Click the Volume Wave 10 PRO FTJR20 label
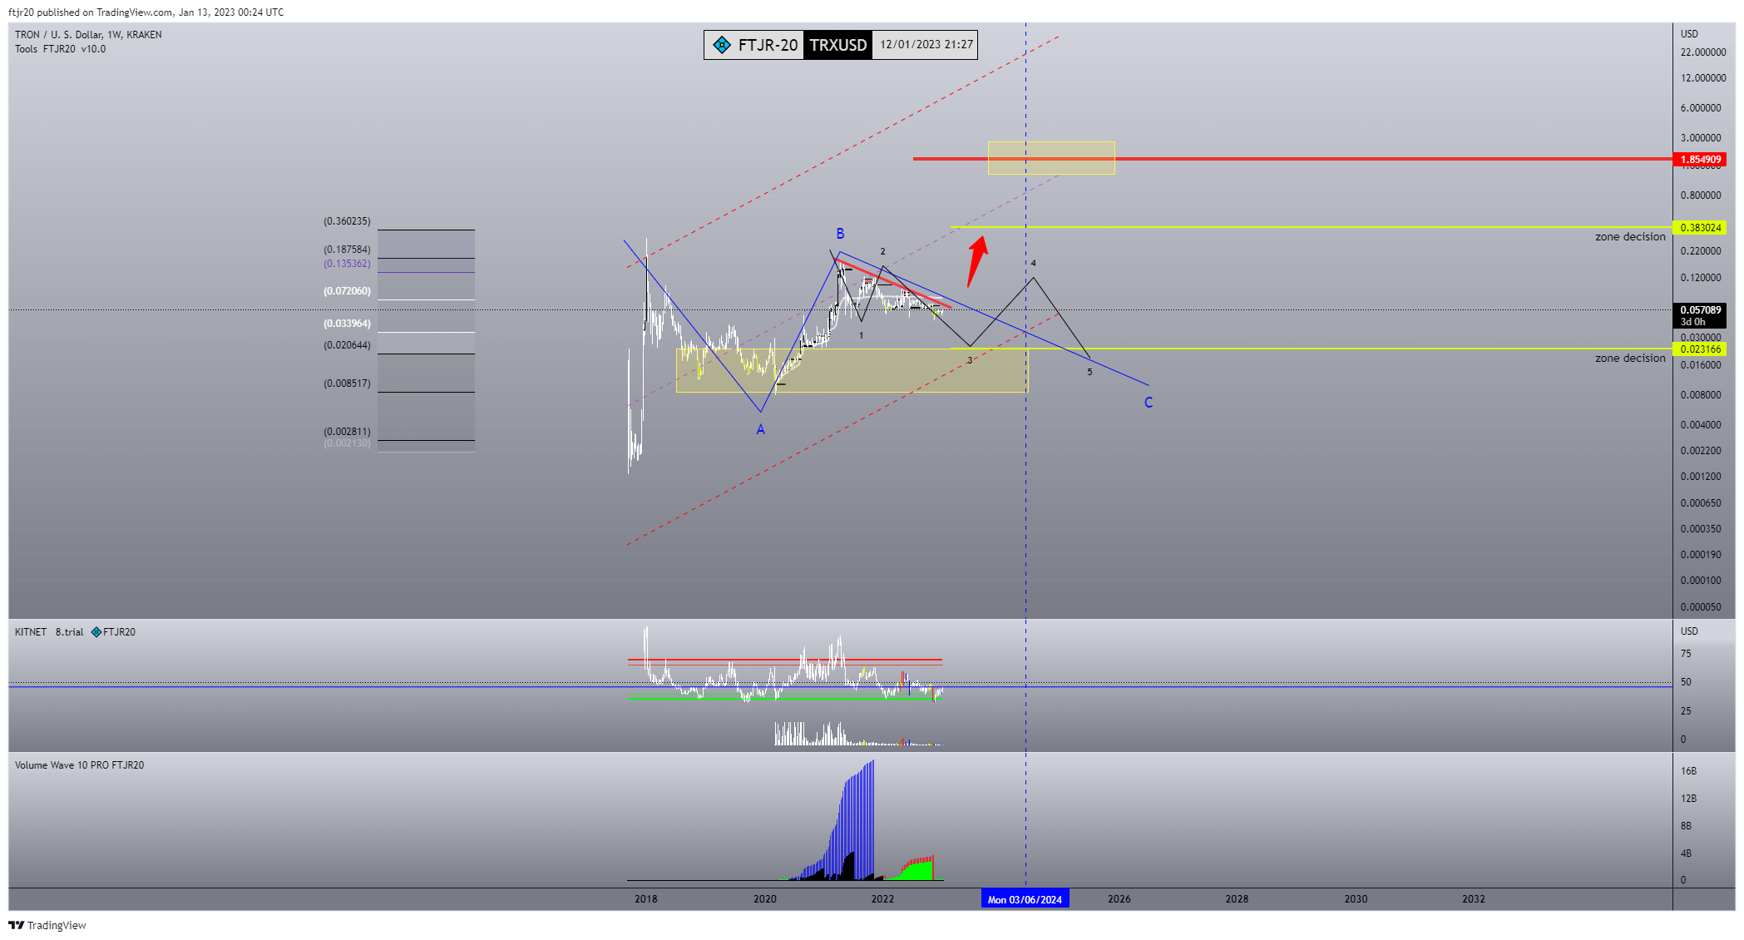Screen dimensions: 1744x940 click(79, 765)
